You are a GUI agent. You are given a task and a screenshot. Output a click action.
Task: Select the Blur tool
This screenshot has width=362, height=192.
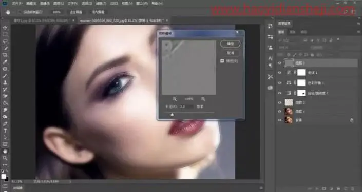[x=5, y=110]
